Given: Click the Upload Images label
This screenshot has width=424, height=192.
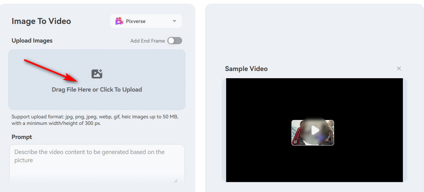Looking at the screenshot, I should click(x=32, y=41).
